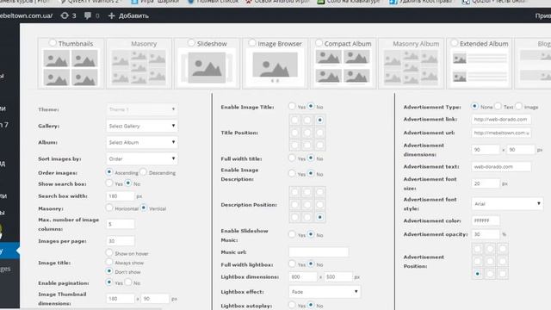Select the Compact Album view icon
Viewport: 551px width, 310px height.
coord(343,67)
